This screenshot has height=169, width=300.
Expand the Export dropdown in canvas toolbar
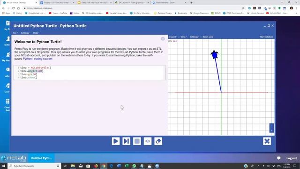tap(173, 37)
